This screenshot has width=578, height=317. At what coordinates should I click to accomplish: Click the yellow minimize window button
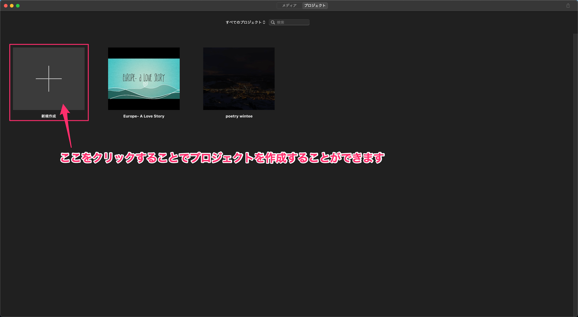tap(12, 6)
